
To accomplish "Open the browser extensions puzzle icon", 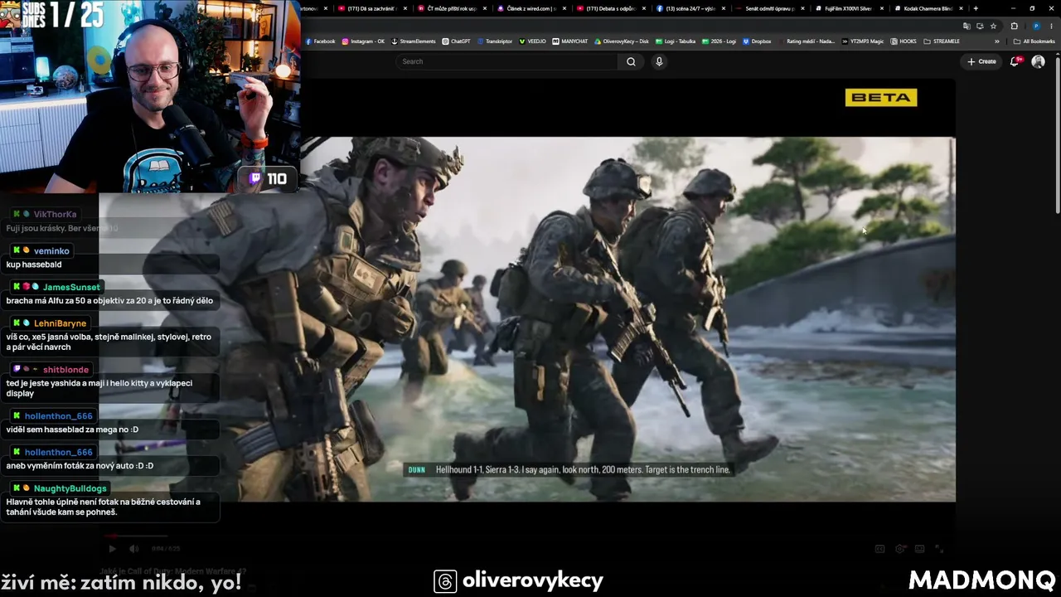I will pos(1014,26).
